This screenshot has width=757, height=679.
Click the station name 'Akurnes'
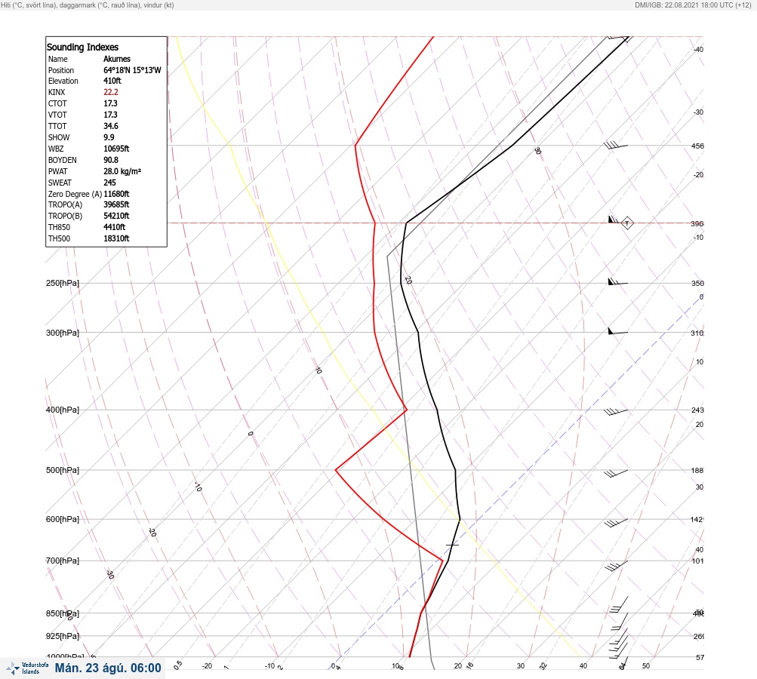[117, 59]
